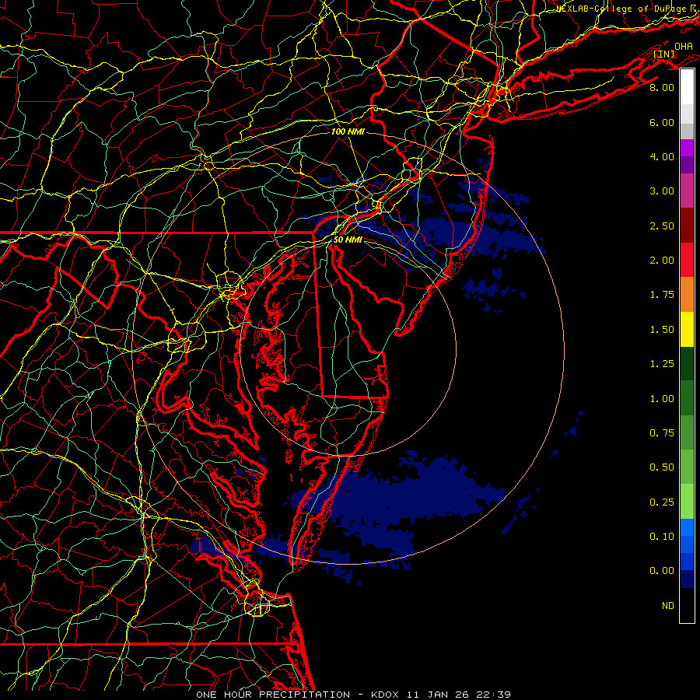Select the 50 NMI range ring label
This screenshot has height=700, width=700.
click(348, 240)
